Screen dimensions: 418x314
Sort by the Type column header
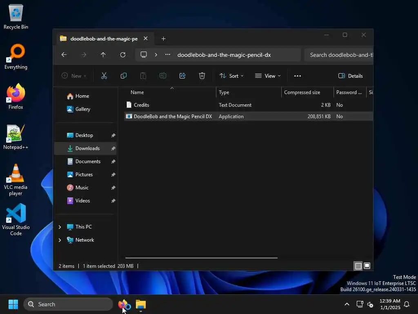[x=249, y=92]
